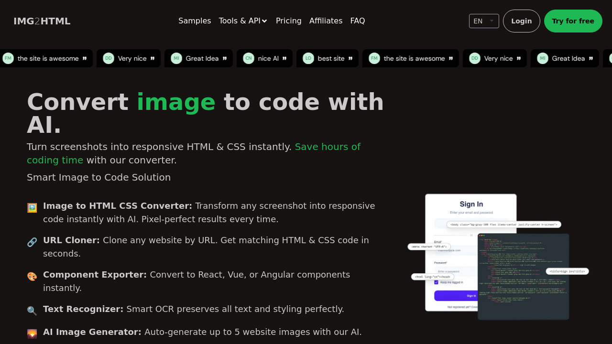Open the Save hours of coding time link
Viewport: 612px width, 344px height.
point(328,147)
